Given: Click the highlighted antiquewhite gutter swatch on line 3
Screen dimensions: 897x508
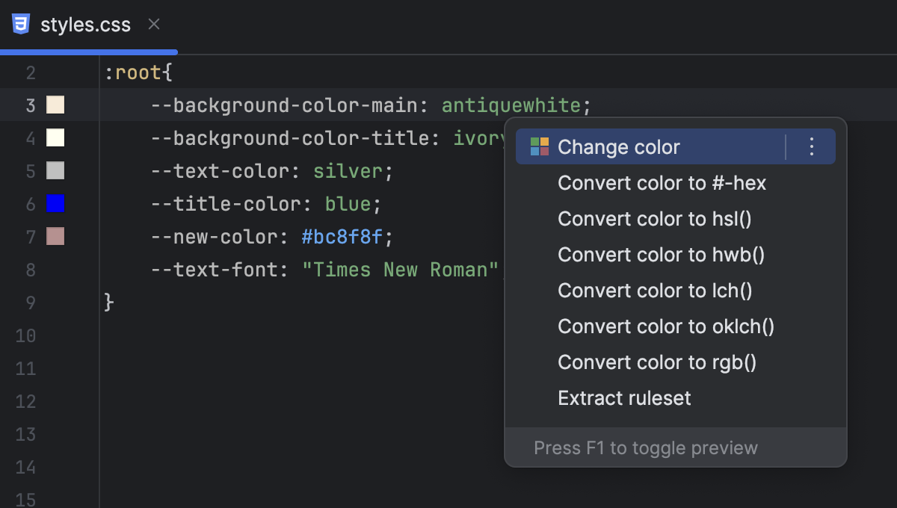Looking at the screenshot, I should click(x=55, y=105).
